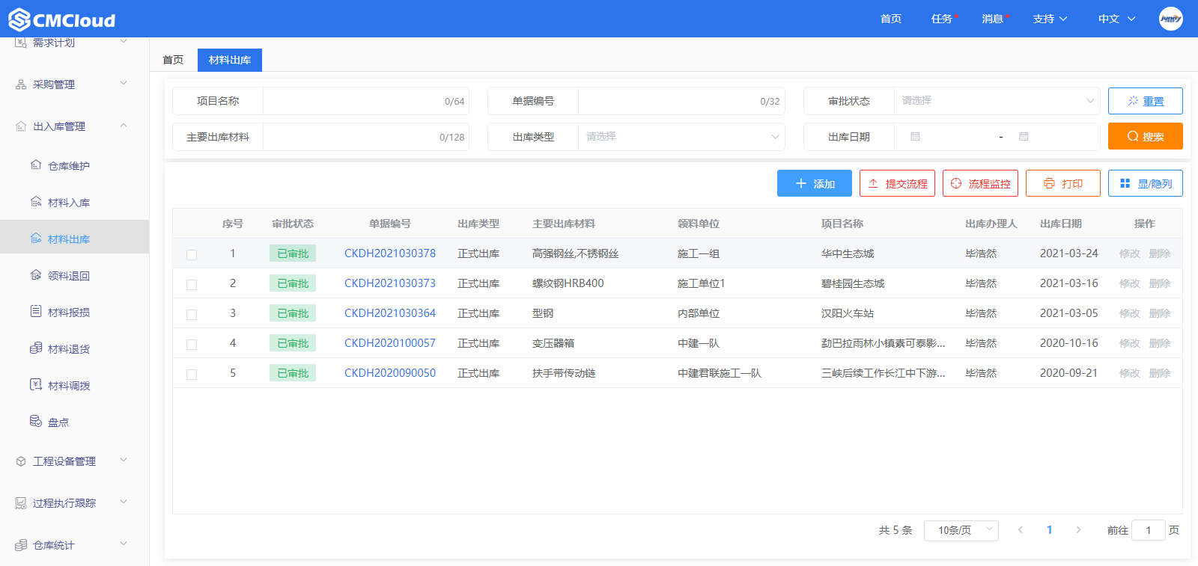Viewport: 1198px width, 566px height.
Task: Click the 材料调拨 icon
Action: (36, 384)
